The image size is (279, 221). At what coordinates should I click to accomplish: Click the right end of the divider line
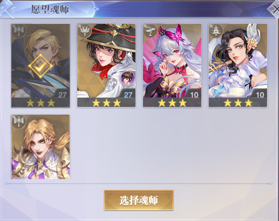[x=271, y=184]
